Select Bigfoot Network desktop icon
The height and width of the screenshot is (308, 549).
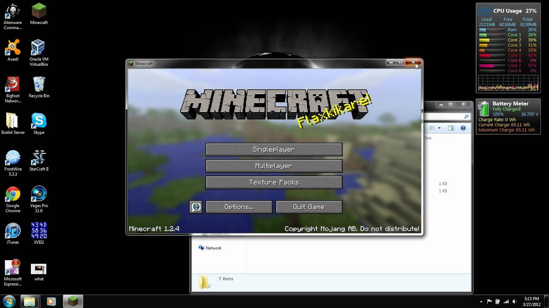[13, 90]
